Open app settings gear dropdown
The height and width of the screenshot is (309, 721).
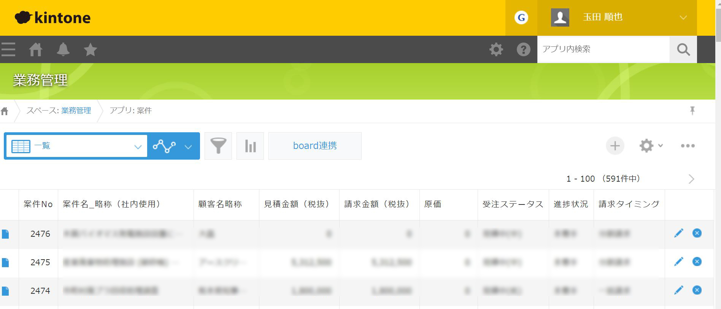[x=651, y=146]
